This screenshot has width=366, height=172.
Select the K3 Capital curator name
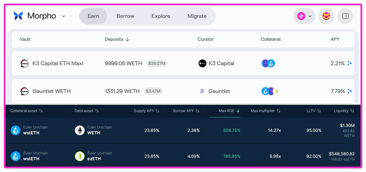221,63
